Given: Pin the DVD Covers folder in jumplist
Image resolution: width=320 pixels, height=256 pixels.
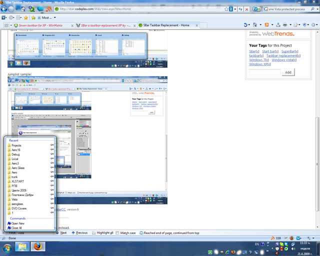Looking at the screenshot, I should [x=52, y=208].
